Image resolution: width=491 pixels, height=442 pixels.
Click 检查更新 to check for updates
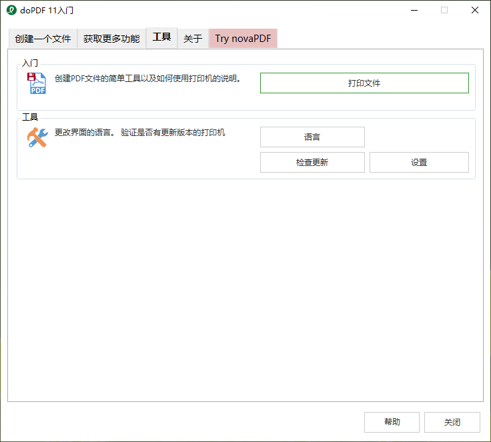(x=312, y=162)
